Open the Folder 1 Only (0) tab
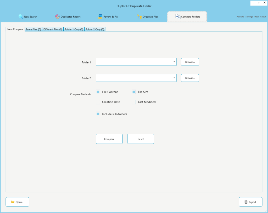 [x=74, y=29]
